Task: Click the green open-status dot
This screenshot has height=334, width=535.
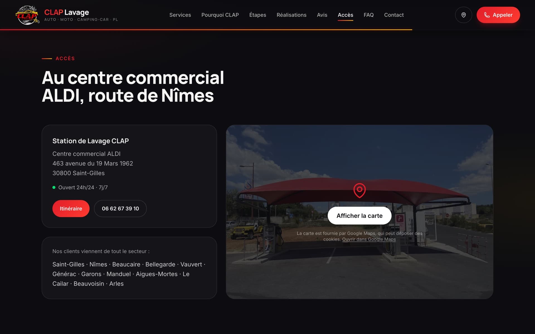Action: [54, 187]
